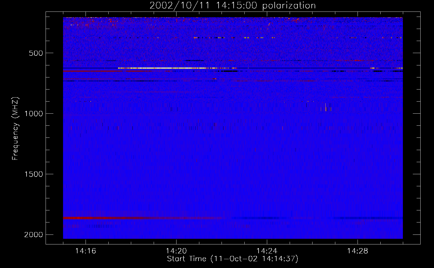The height and width of the screenshot is (268, 434).
Task: Click the red horizontal band near 1860 MHz
Action: click(x=142, y=218)
